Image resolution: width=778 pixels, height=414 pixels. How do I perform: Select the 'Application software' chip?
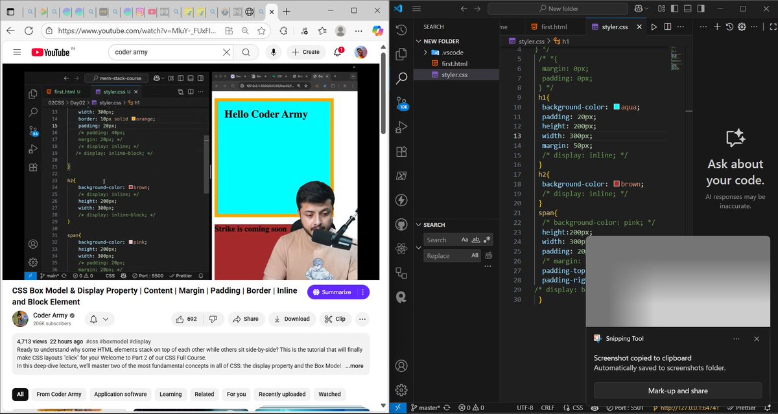click(121, 394)
